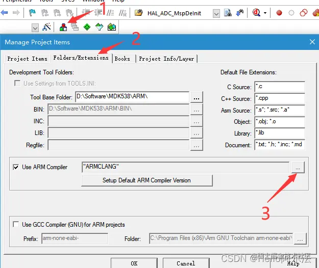Image resolution: width=319 pixels, height=268 pixels.
Task: Click the browse button next to LIB
Action: click(x=197, y=133)
